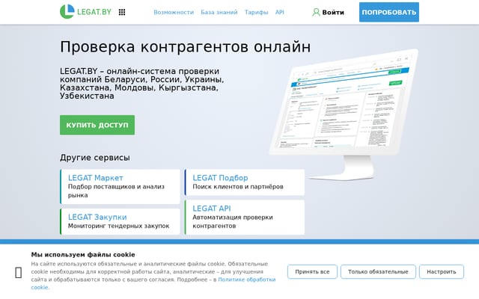Click the LEGAT.BY logo

pos(85,12)
